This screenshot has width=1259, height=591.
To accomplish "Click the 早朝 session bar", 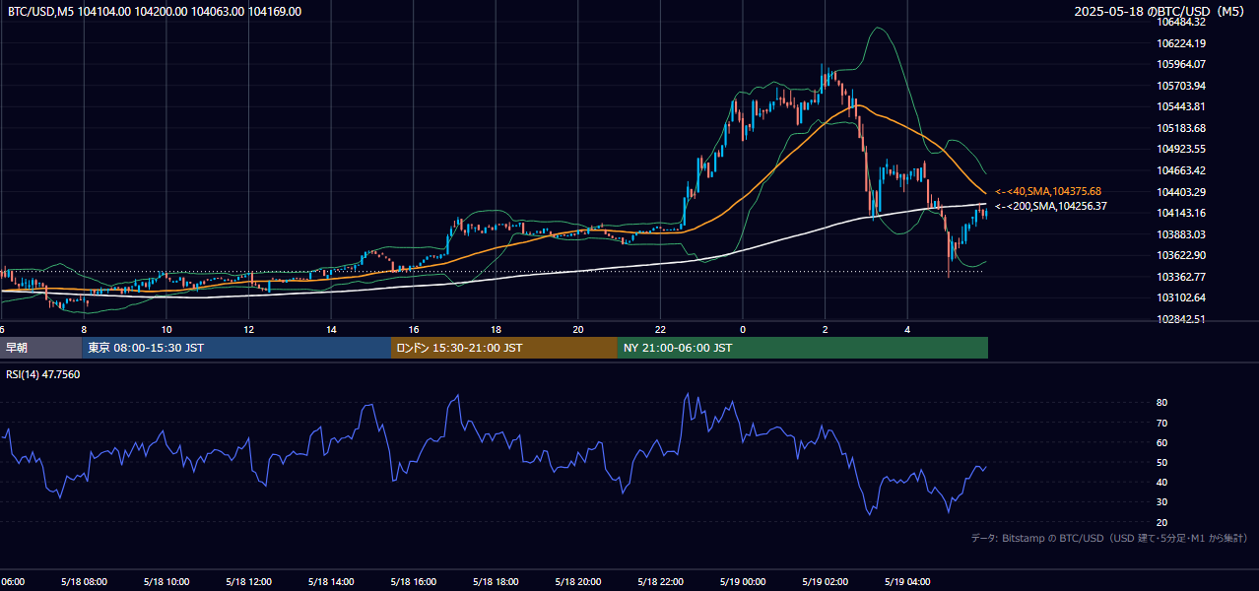I will point(40,348).
